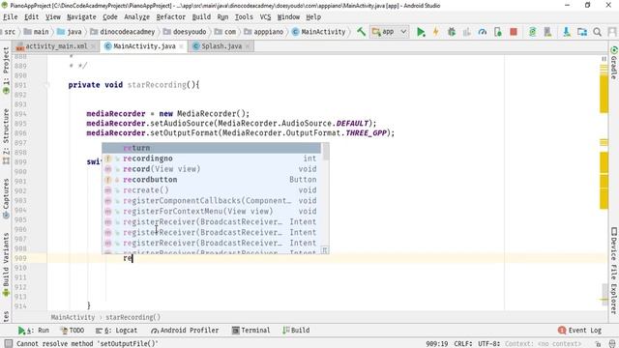Open the Terminal tool window
The width and height of the screenshot is (619, 348).
251,331
